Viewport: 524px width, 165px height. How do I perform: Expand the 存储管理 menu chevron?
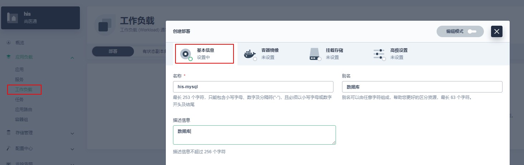pos(72,133)
